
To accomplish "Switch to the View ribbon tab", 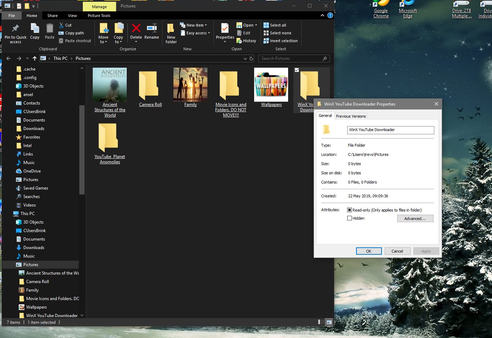I will click(x=72, y=16).
